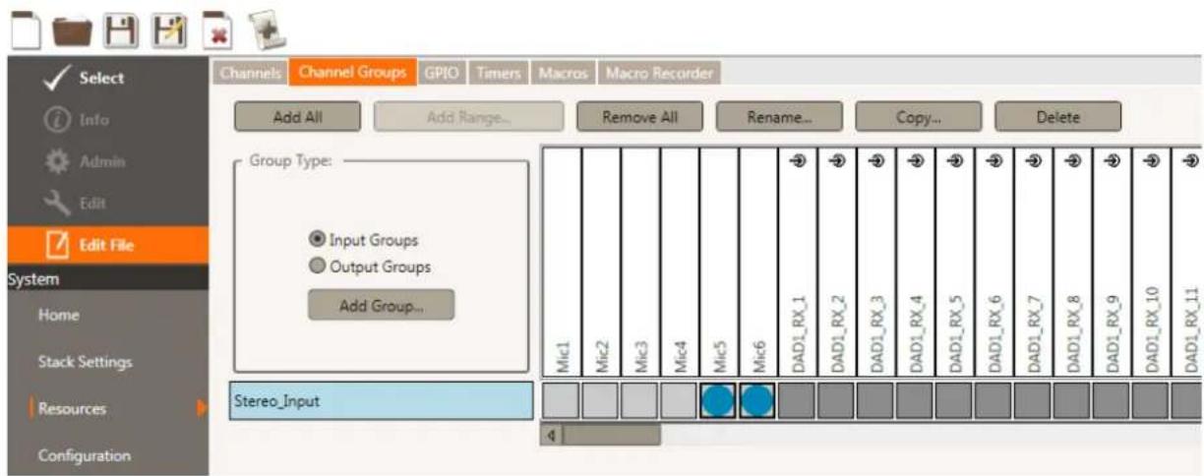Toggle Mic1 cell for Stereo_Input
1204x476 pixels.
coord(562,402)
